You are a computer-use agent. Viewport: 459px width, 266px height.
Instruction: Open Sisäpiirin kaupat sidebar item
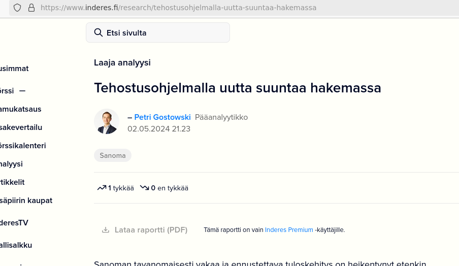tap(26, 201)
